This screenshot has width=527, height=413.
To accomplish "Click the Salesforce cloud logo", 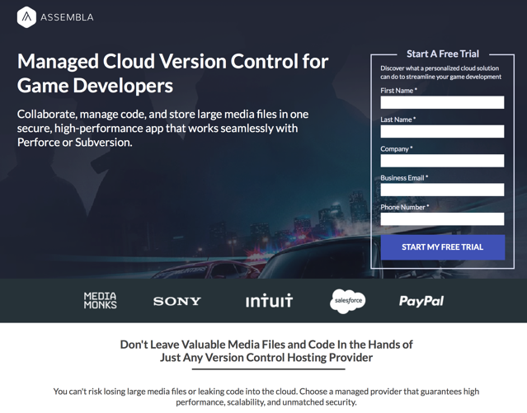I will click(348, 301).
